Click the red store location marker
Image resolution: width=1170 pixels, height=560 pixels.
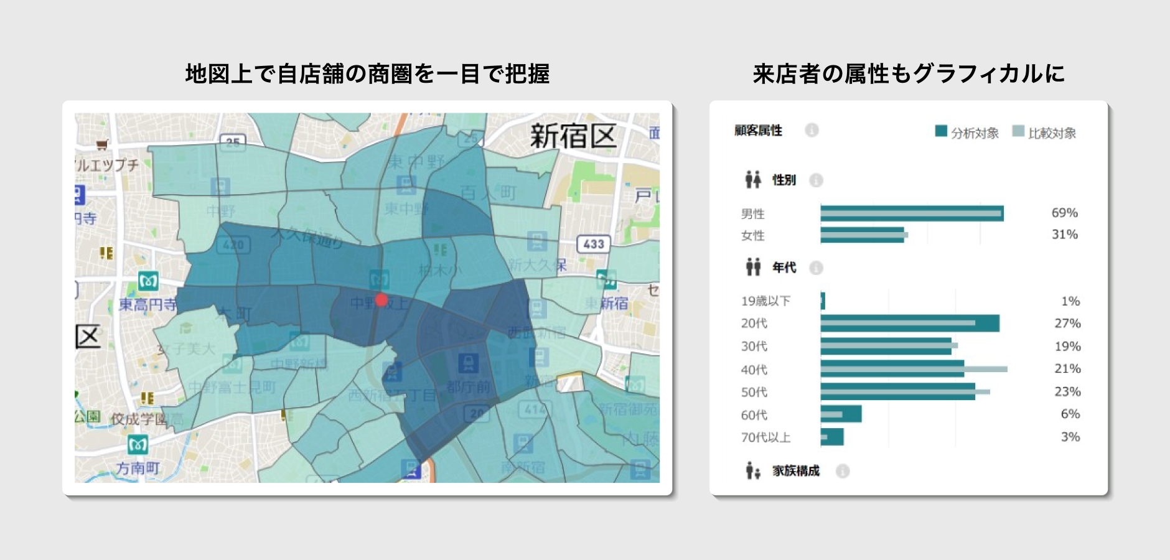point(381,300)
